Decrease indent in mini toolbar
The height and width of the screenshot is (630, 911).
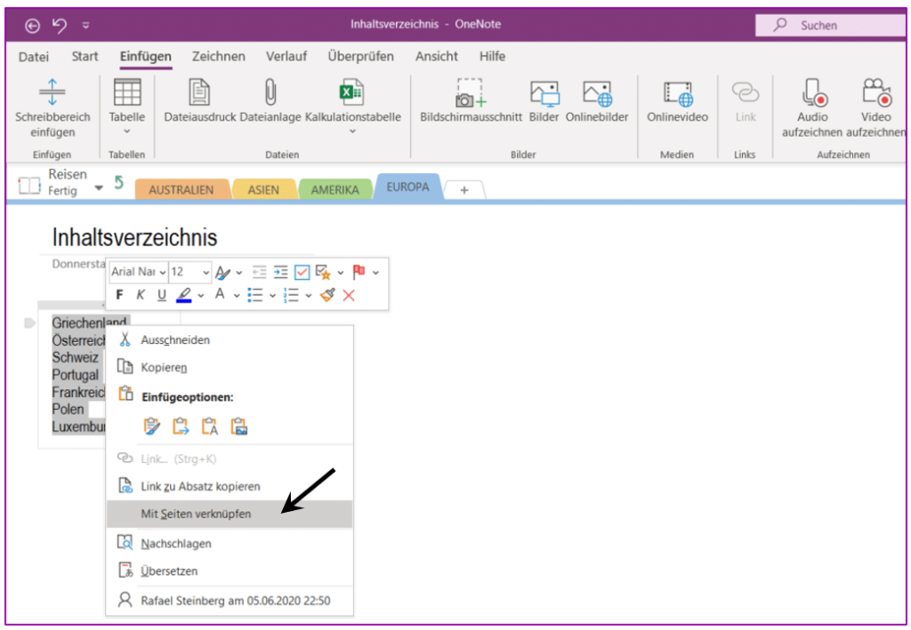259,272
